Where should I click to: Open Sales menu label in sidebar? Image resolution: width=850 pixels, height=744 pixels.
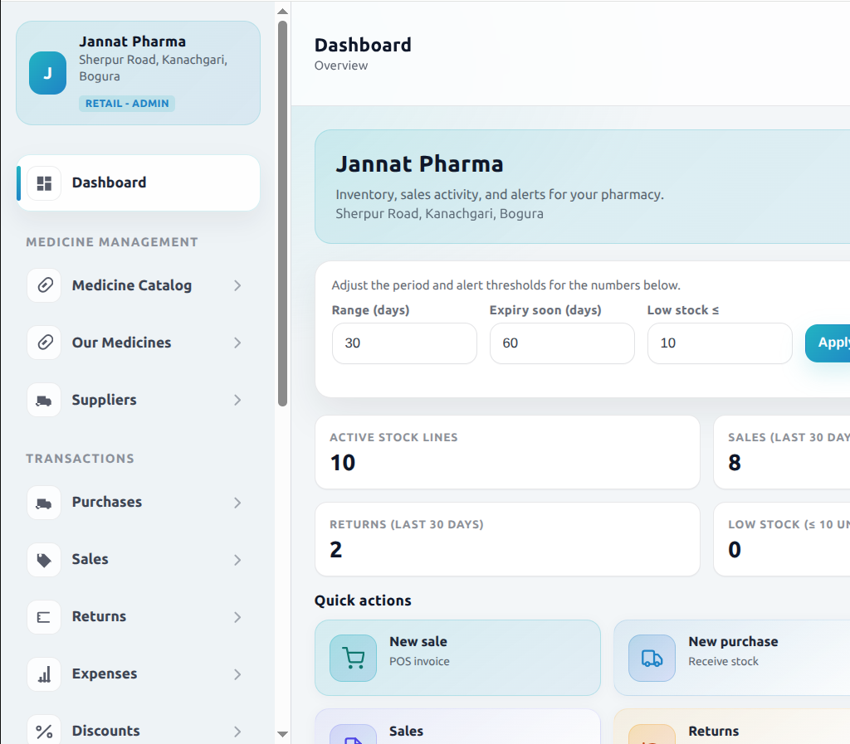pyautogui.click(x=90, y=559)
